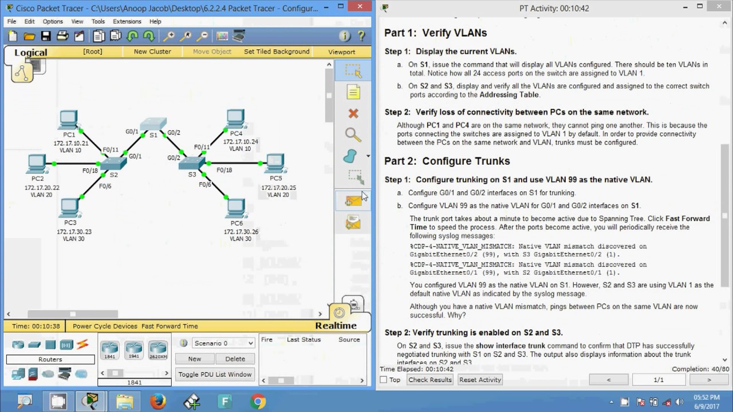Screen dimensions: 733x412
Task: Go to the next page in PT Activity
Action: pyautogui.click(x=709, y=380)
